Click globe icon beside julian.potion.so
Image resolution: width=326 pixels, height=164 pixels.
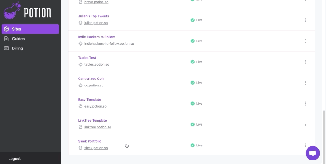pos(81,23)
